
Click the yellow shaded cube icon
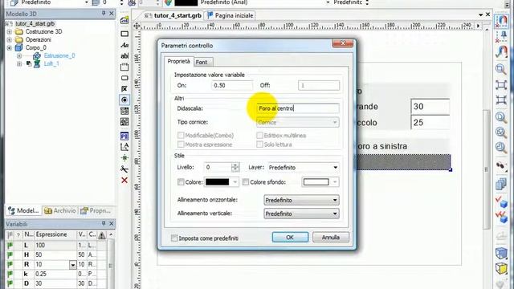point(501,268)
